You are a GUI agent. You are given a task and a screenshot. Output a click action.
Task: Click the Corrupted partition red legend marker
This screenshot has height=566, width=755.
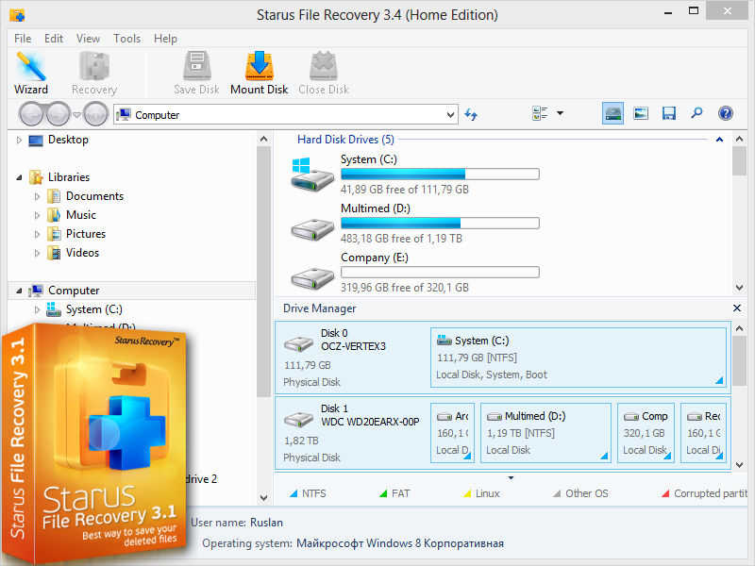coord(665,493)
